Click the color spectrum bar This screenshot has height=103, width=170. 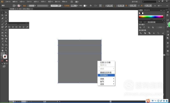pos(151,16)
